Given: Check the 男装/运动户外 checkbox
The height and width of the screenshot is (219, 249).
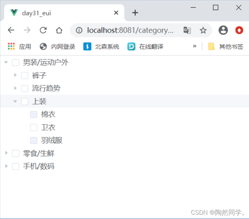Looking at the screenshot, I should tap(16, 62).
